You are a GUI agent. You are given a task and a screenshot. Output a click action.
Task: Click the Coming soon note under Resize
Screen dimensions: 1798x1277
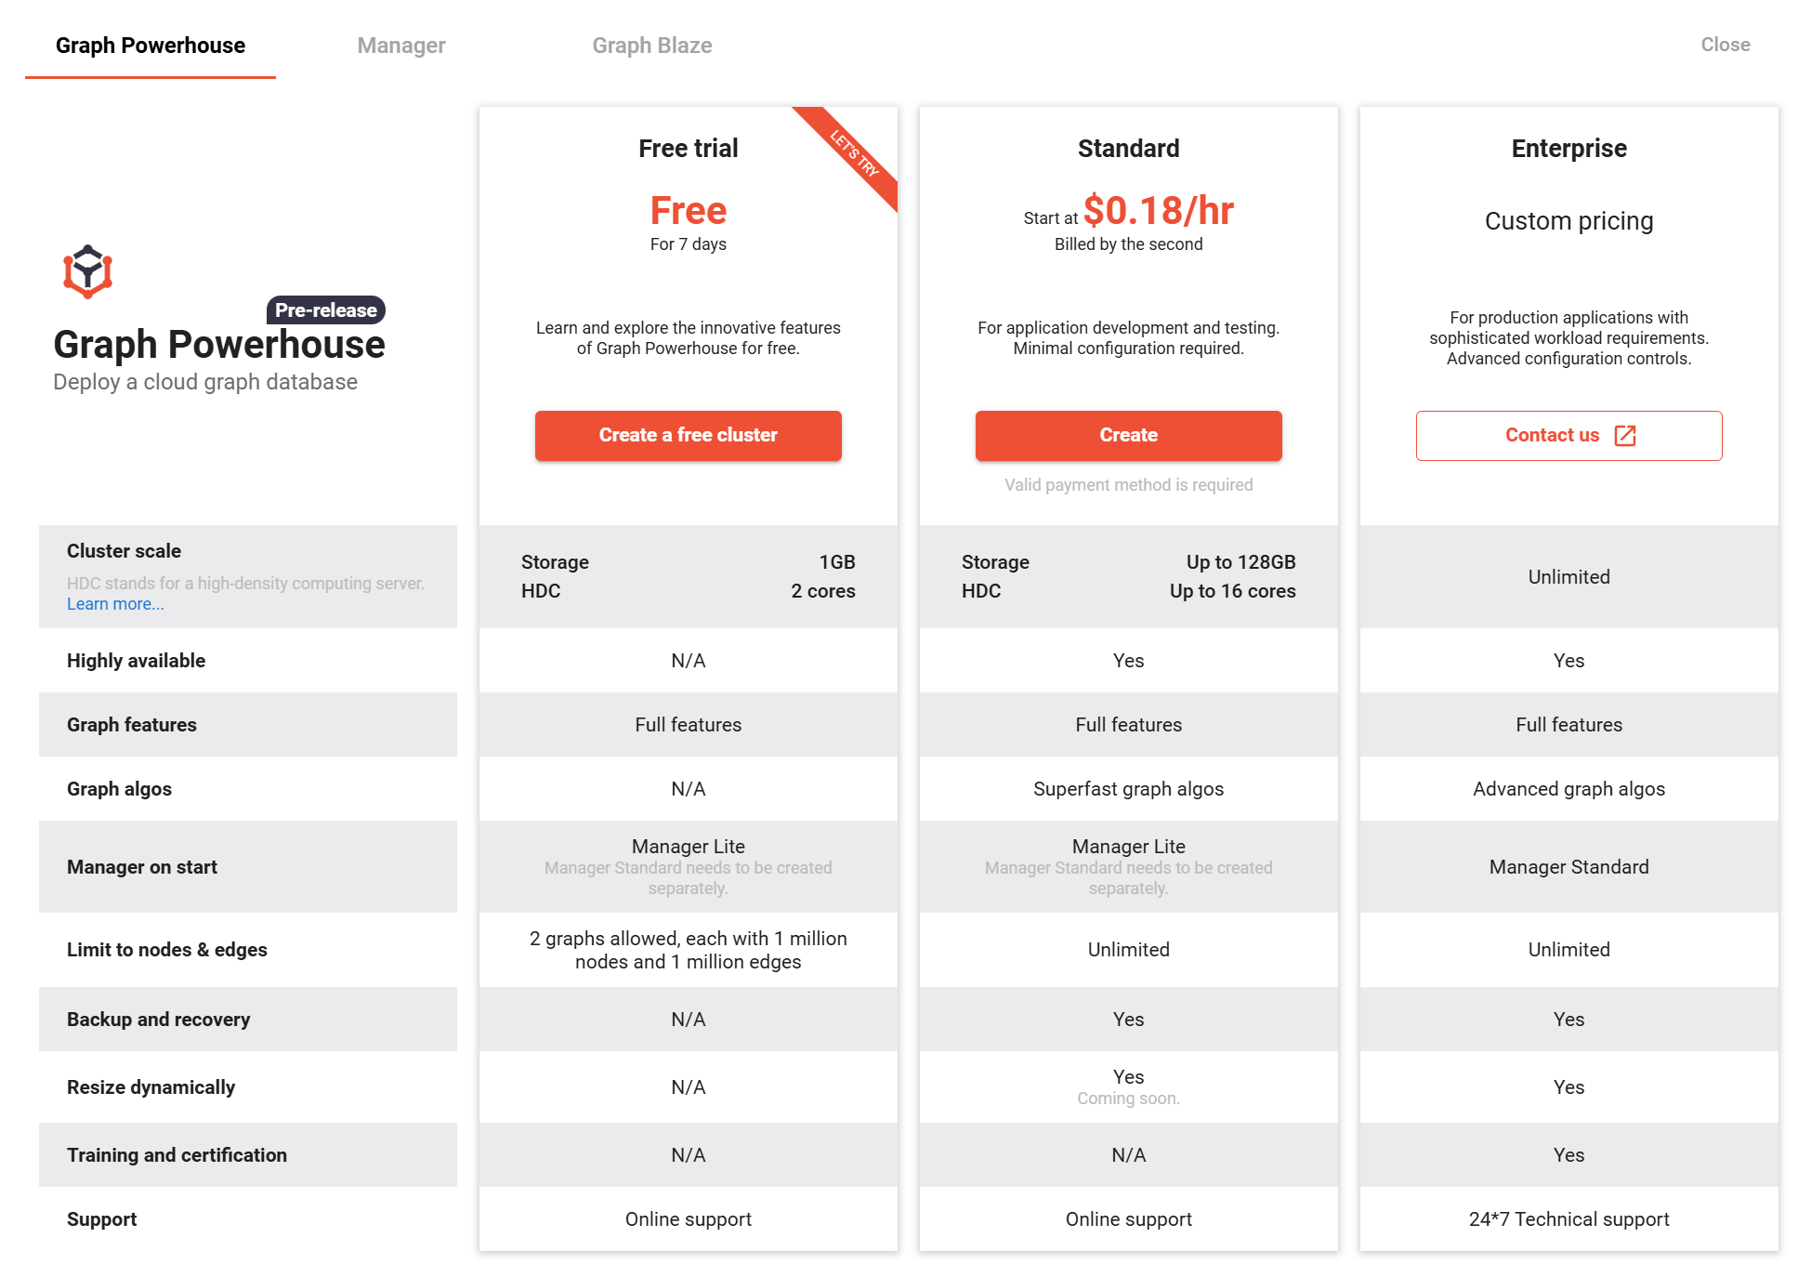coord(1129,1099)
